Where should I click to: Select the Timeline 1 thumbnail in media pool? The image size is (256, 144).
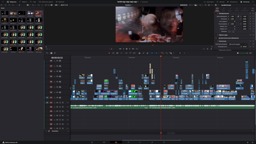tap(13, 49)
